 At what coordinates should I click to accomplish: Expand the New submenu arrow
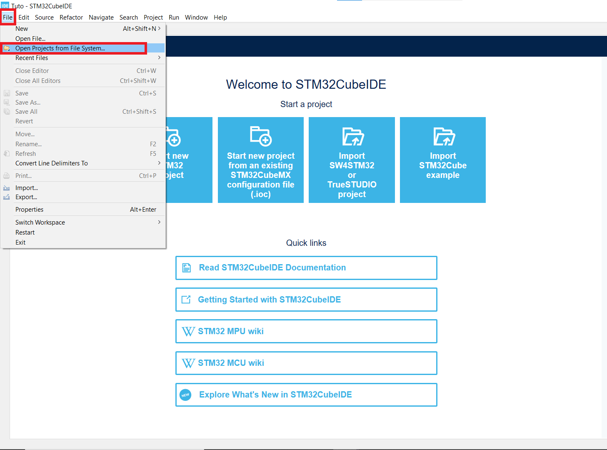pos(159,28)
